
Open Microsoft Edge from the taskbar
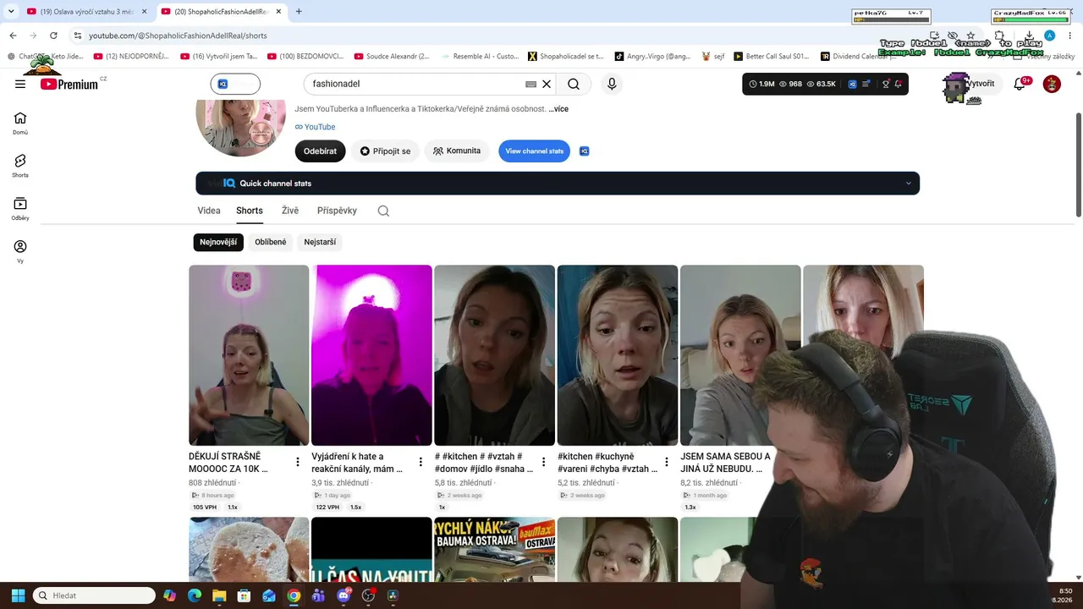click(x=195, y=595)
